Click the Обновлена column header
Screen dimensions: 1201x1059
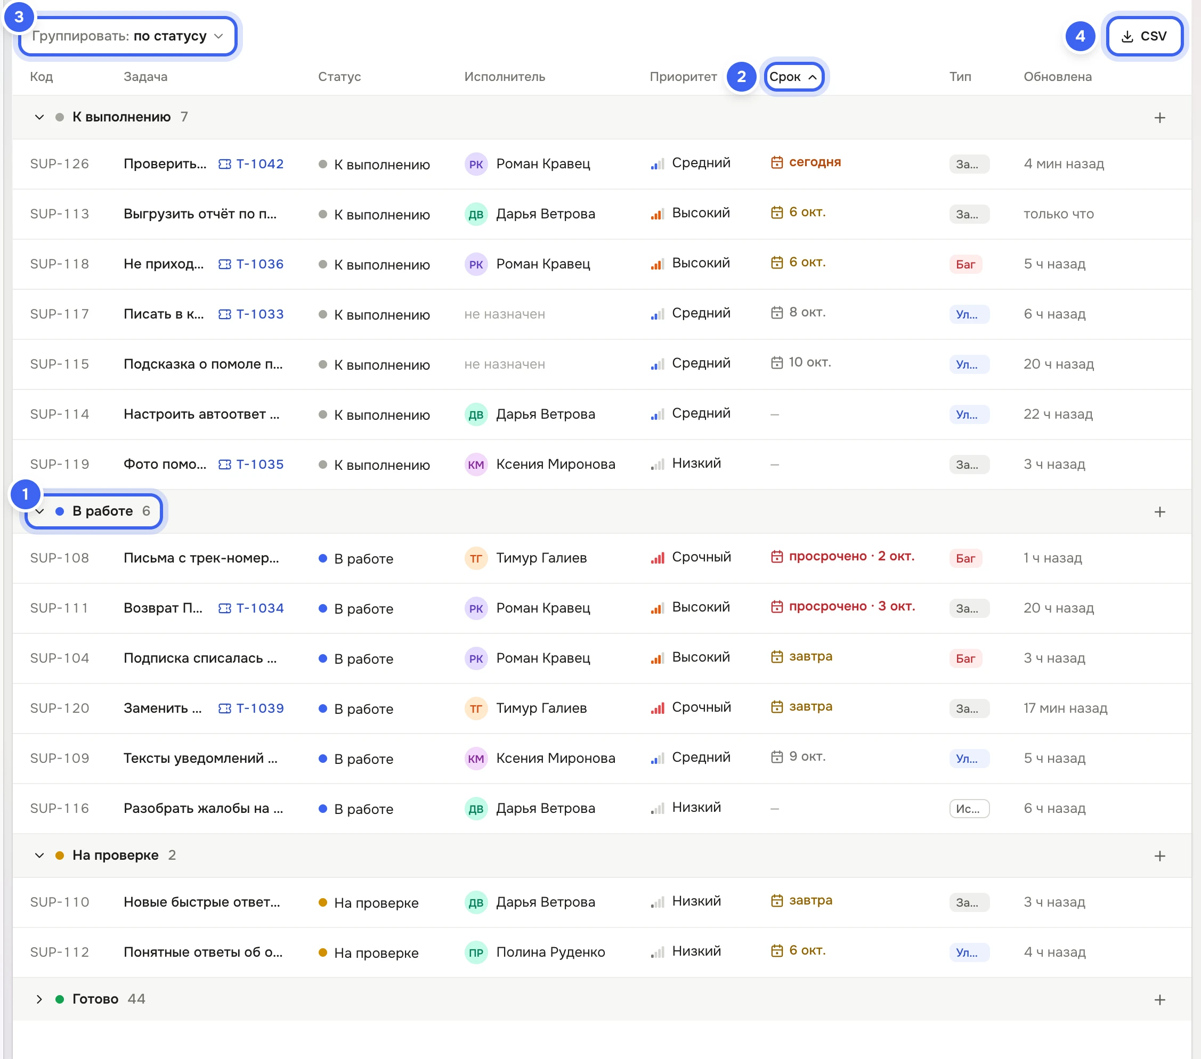pos(1057,77)
